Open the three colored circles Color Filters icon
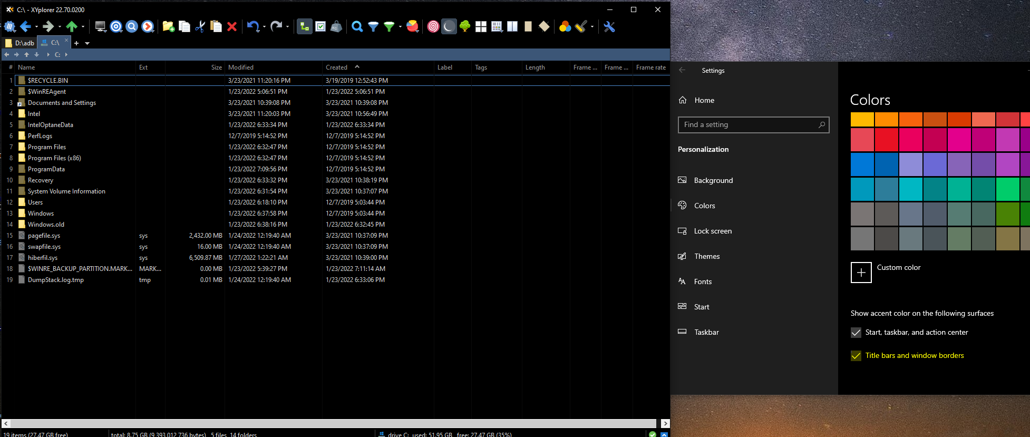Viewport: 1030px width, 437px height. 565,26
